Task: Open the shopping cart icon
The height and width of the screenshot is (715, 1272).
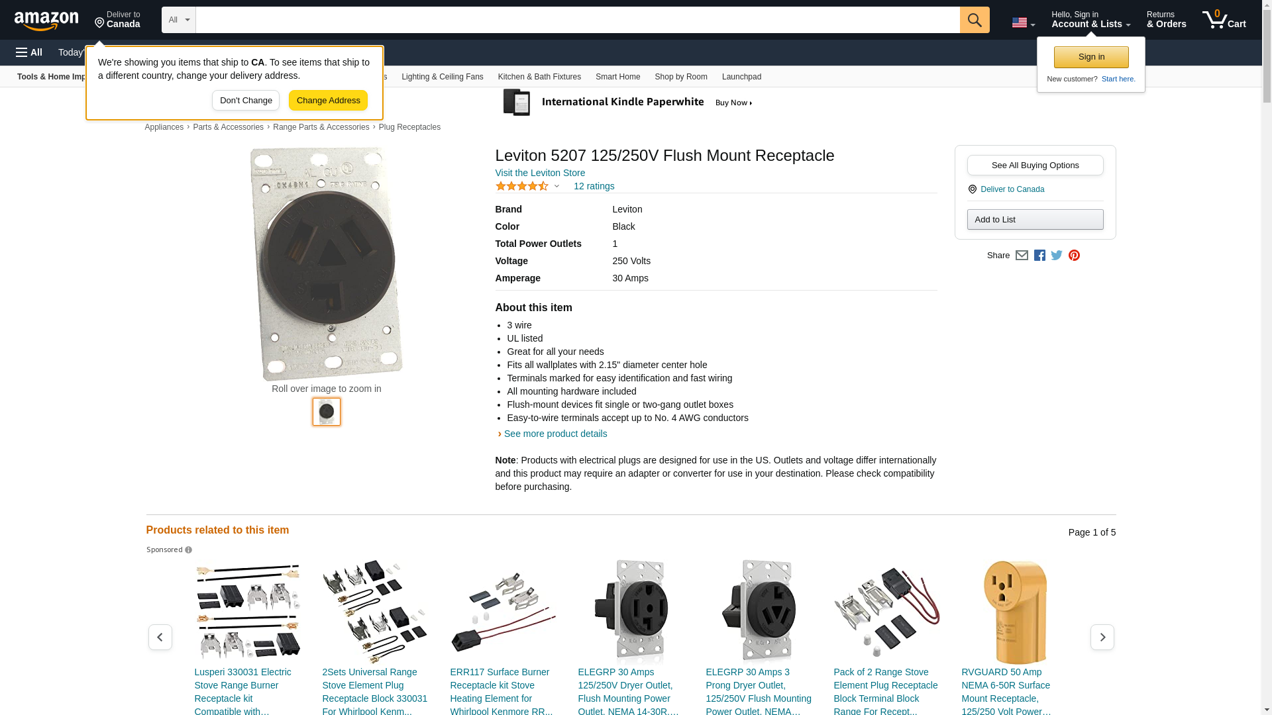Action: pyautogui.click(x=1224, y=20)
